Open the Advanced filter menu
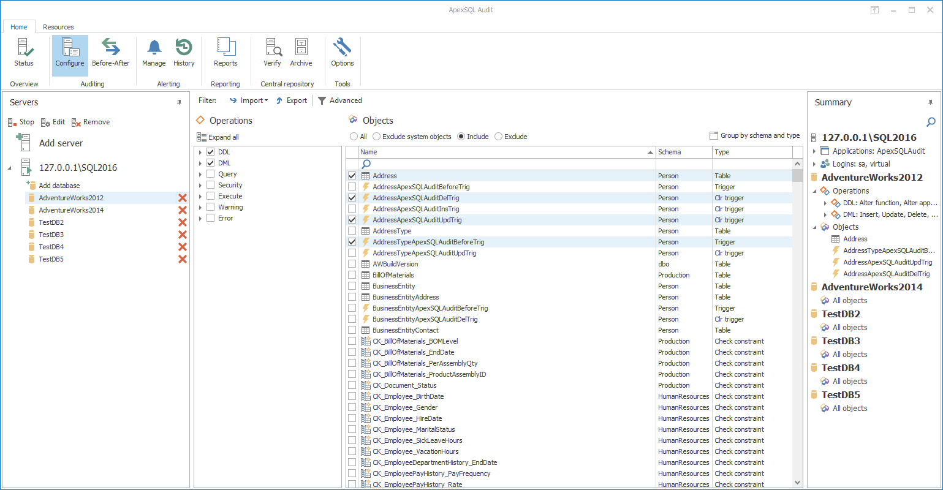This screenshot has height=490, width=943. (x=339, y=100)
